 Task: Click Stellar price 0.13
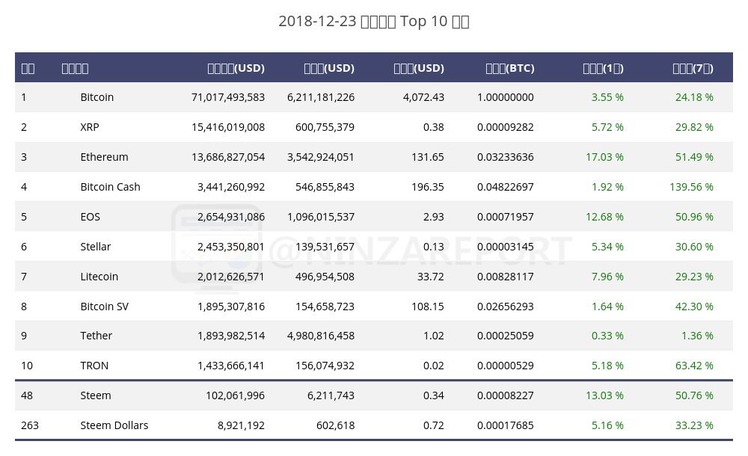[433, 247]
